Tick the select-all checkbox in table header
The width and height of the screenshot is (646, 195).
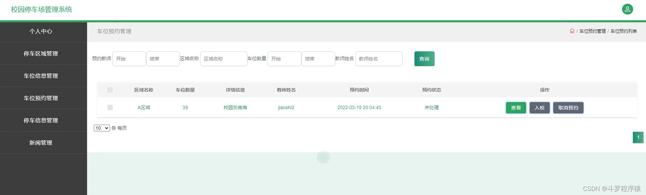(110, 90)
